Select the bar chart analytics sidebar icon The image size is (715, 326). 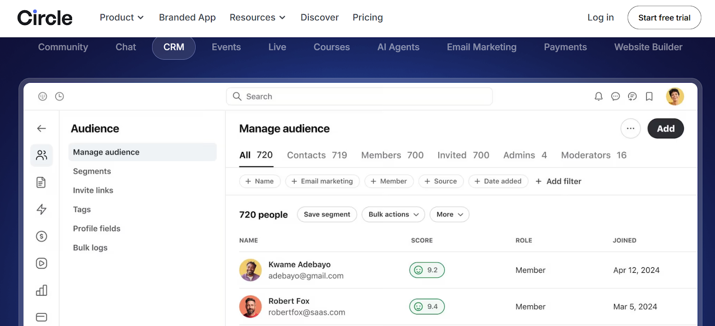[x=42, y=290]
